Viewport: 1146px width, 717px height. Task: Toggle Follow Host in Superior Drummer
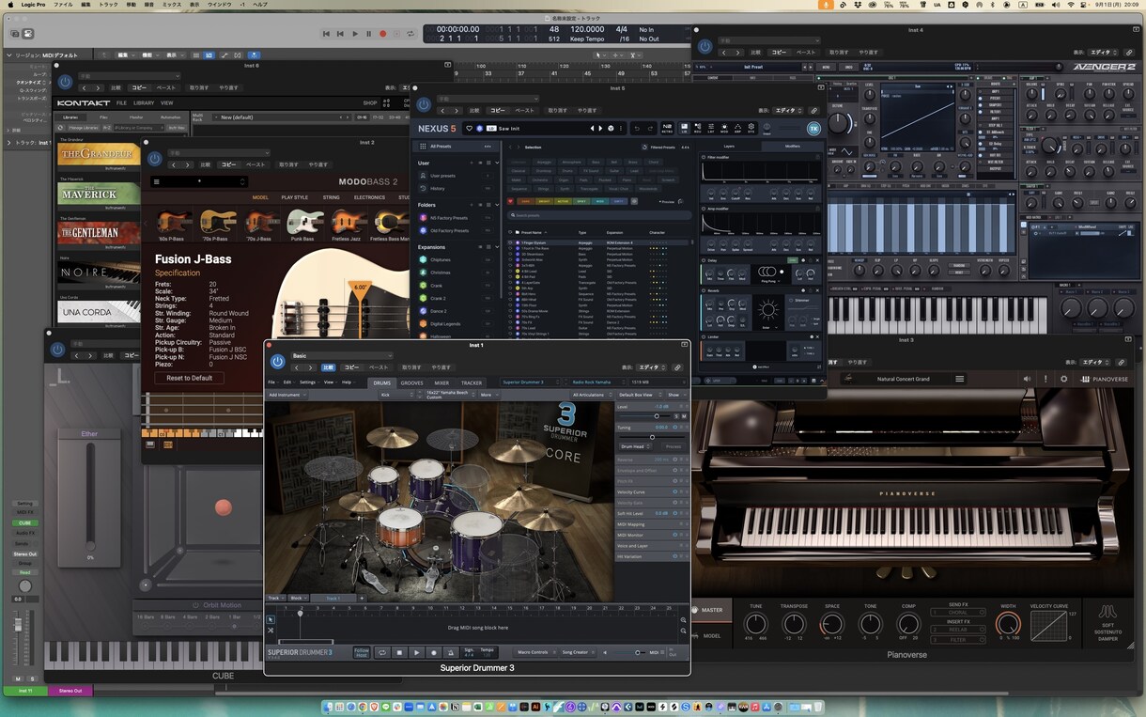click(x=362, y=652)
